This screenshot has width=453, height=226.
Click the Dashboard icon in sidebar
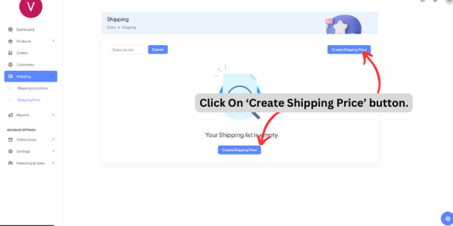pyautogui.click(x=11, y=29)
